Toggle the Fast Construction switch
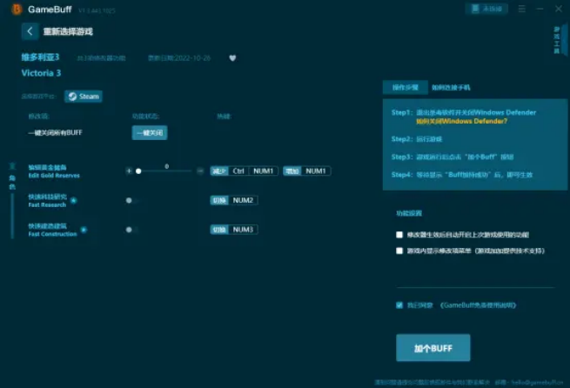The height and width of the screenshot is (388, 570). pos(131,230)
